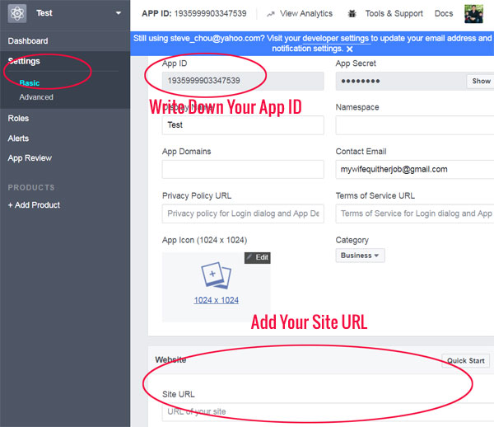Open App Review section
The width and height of the screenshot is (494, 427).
click(x=30, y=158)
